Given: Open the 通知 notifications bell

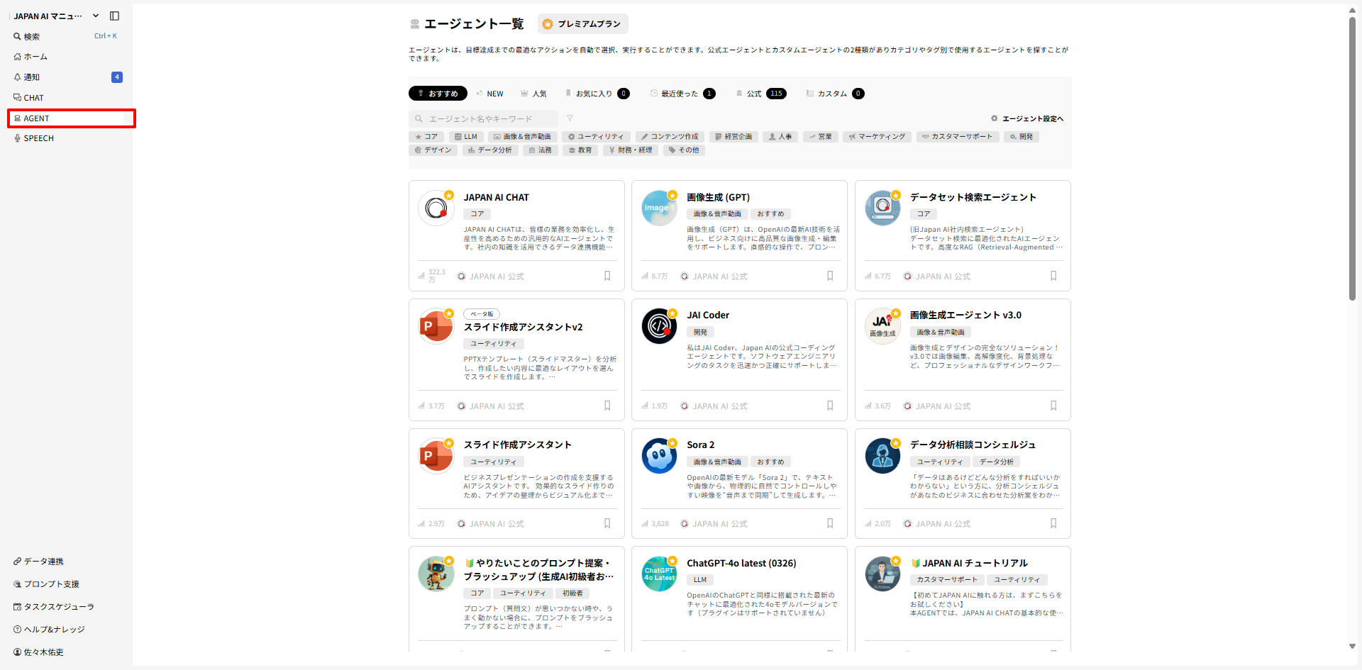Looking at the screenshot, I should click(x=17, y=77).
